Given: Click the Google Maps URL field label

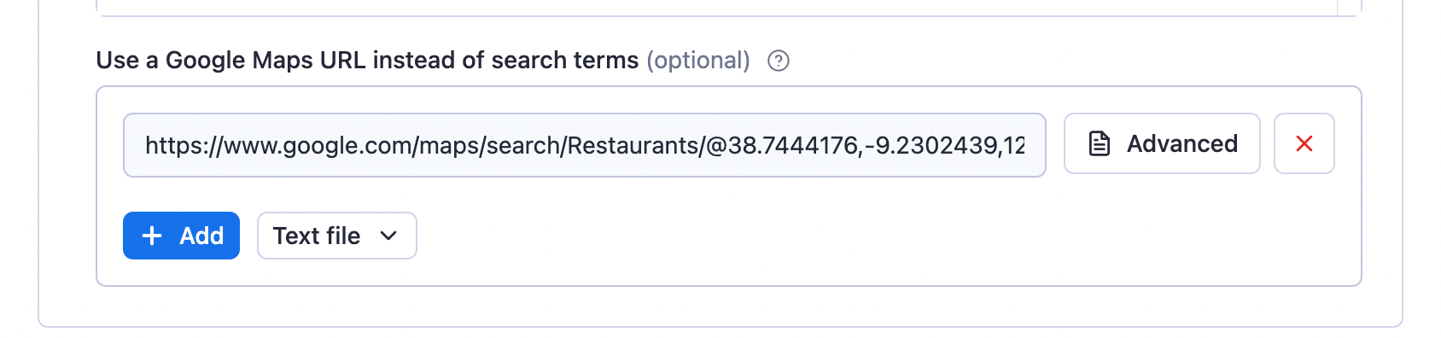Looking at the screenshot, I should 367,61.
